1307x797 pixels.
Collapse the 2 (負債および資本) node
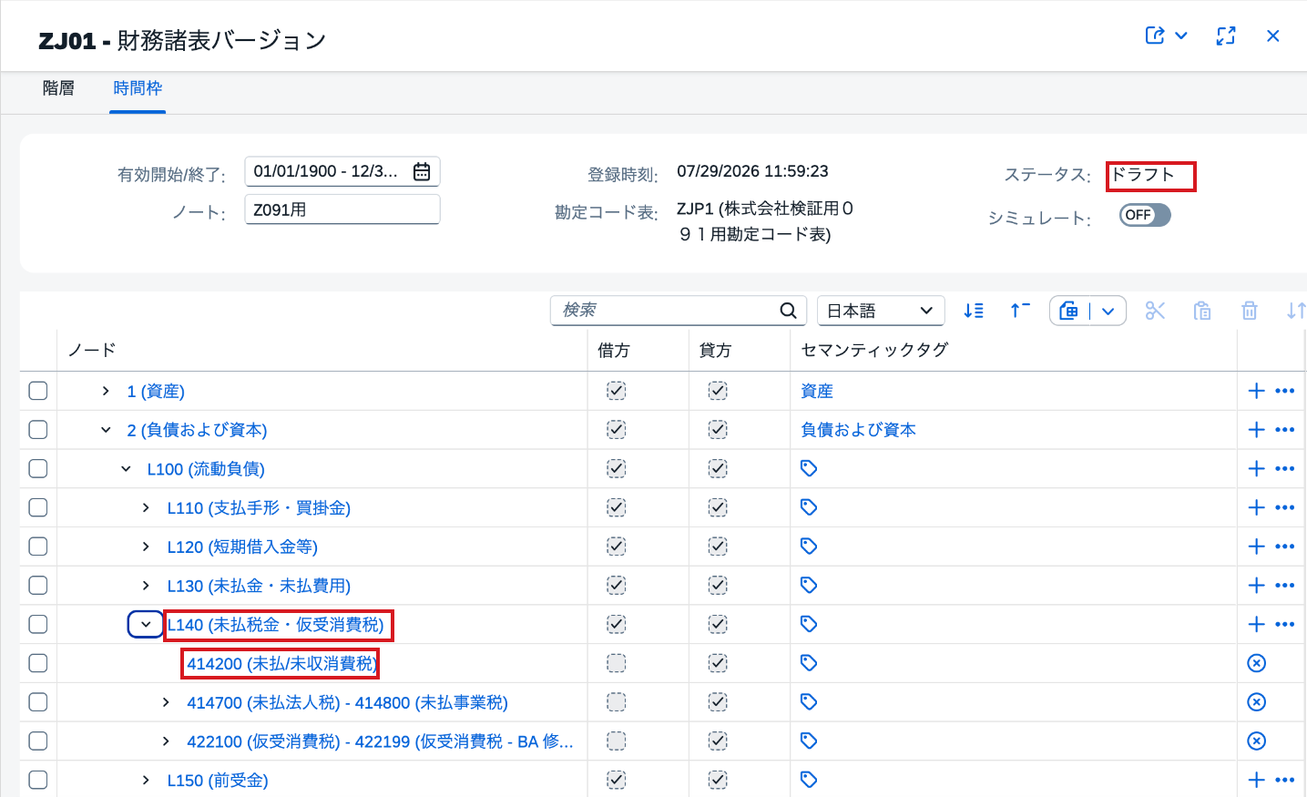106,430
